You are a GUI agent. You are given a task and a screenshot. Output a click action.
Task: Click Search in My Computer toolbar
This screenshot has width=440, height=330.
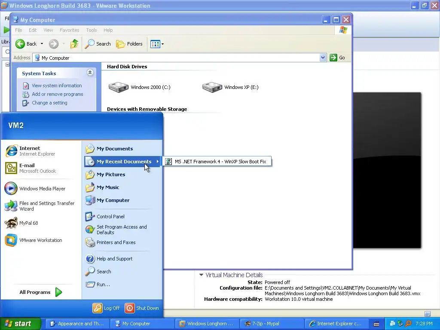click(x=98, y=44)
